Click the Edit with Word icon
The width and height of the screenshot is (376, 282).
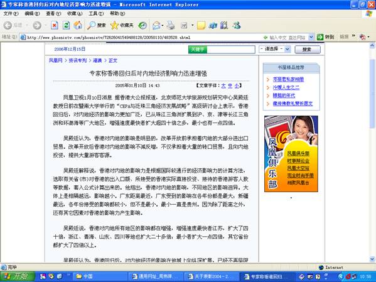[184, 25]
